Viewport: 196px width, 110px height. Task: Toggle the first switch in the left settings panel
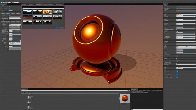9,7
